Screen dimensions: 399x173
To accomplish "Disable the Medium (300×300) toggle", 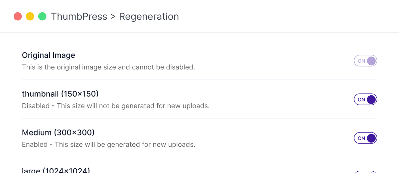I will (365, 138).
